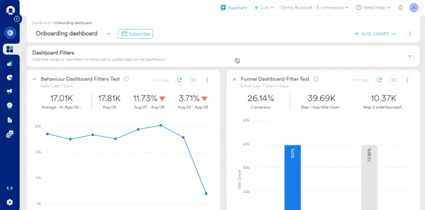The width and height of the screenshot is (425, 210).
Task: Click the blue 100% funnel bar
Action: [293, 177]
